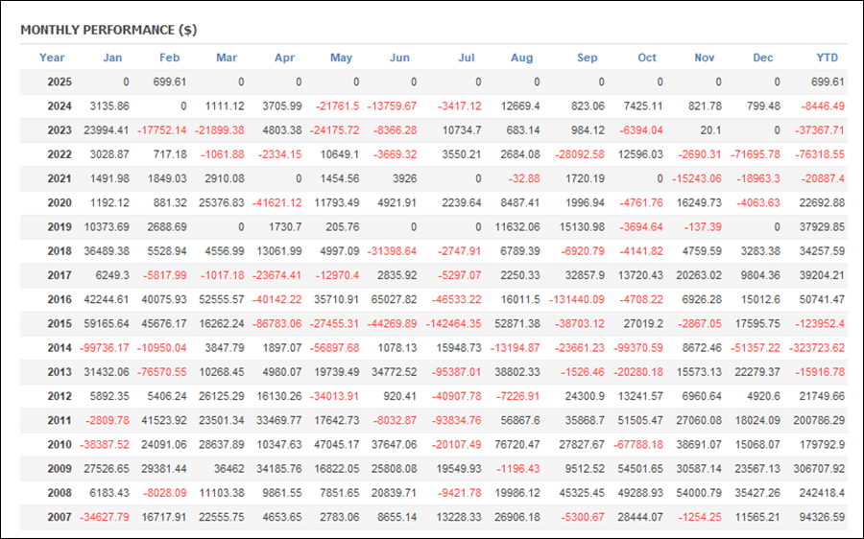Click 2007 January value -34627.79

pos(105,517)
